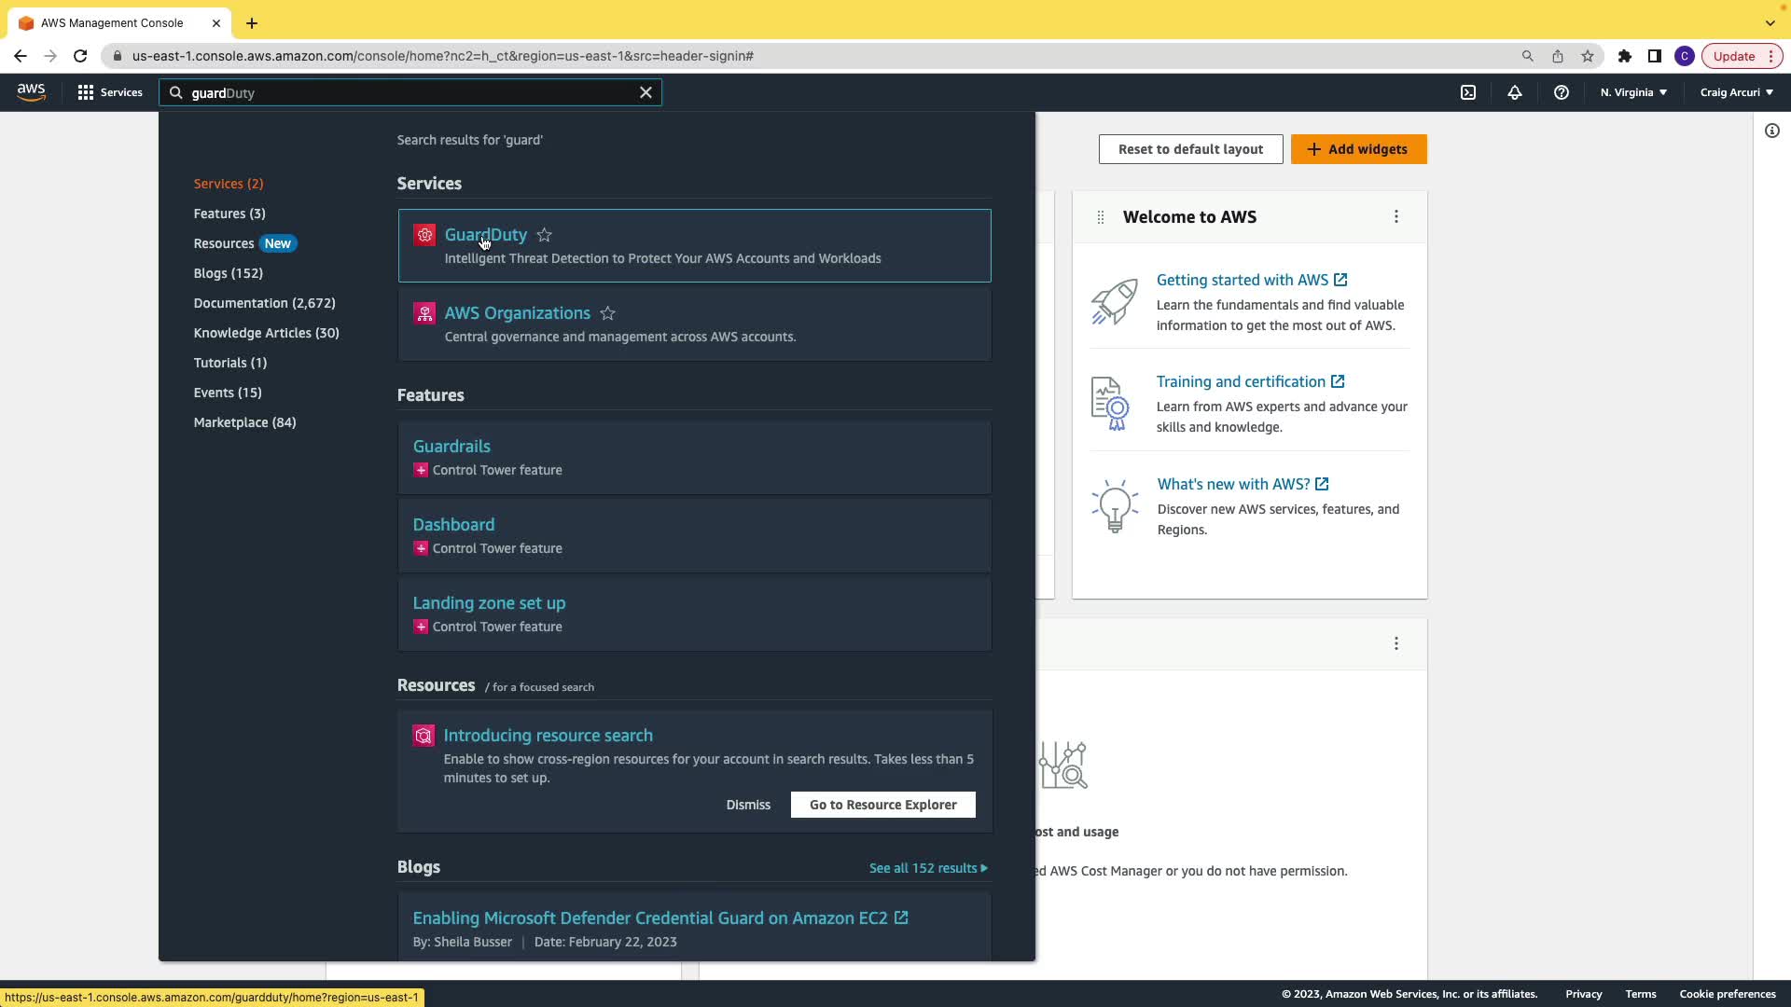The width and height of the screenshot is (1791, 1007).
Task: Bookmark this page with the browser star
Action: point(1588,56)
